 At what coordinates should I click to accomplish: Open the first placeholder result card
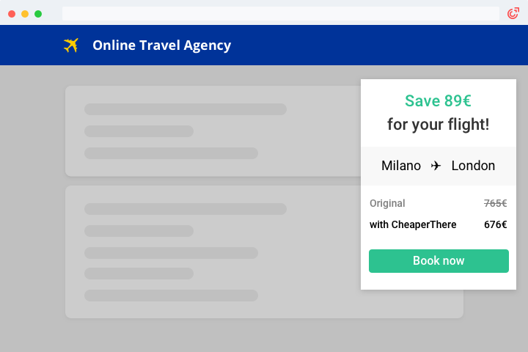[x=213, y=132]
